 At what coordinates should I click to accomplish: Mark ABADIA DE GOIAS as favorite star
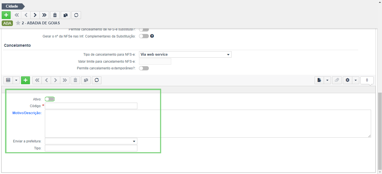pyautogui.click(x=18, y=23)
